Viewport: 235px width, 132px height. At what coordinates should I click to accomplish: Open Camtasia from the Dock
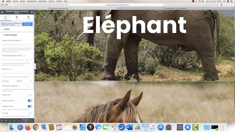[195, 127]
